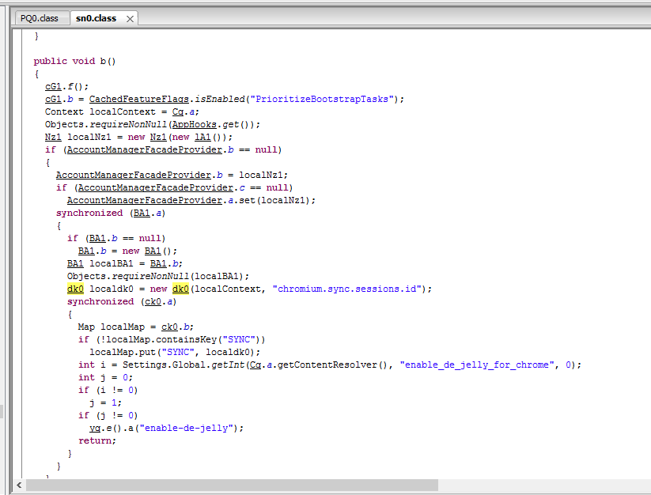Open the cG1 class link in cG1.f() line

(53, 87)
